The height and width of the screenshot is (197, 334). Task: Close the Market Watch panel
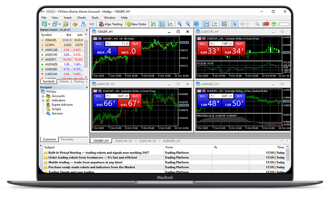(87, 30)
